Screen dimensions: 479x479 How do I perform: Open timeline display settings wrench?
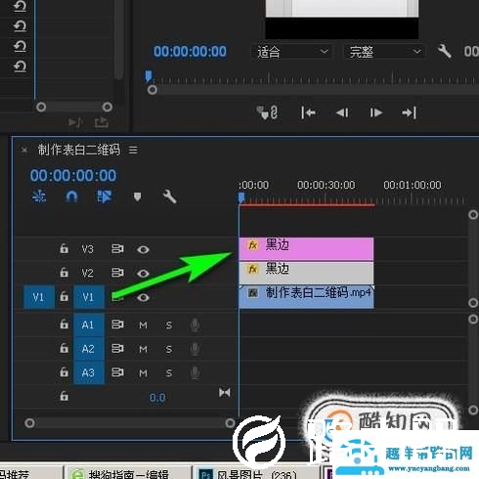point(169,196)
